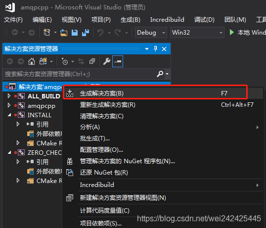Screen dimensions: 266x228
Task: Open Incredibuild submenu in context menu
Action: 163,185
